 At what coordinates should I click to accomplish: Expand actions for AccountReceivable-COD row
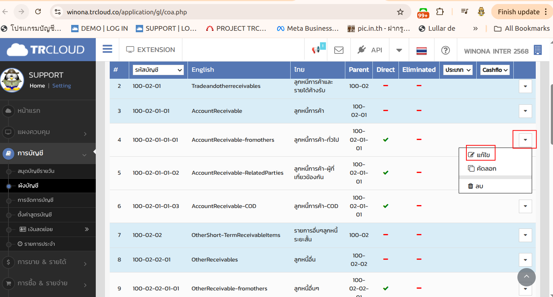click(x=525, y=206)
